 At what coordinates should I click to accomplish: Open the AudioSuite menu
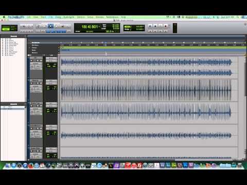point(69,17)
